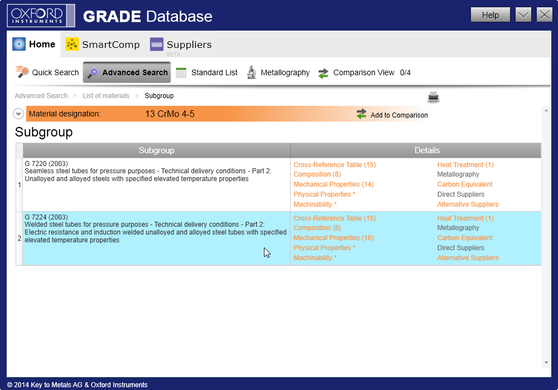Open Machinability for G 7224
Screen dimensions: 558x390
(x=315, y=258)
